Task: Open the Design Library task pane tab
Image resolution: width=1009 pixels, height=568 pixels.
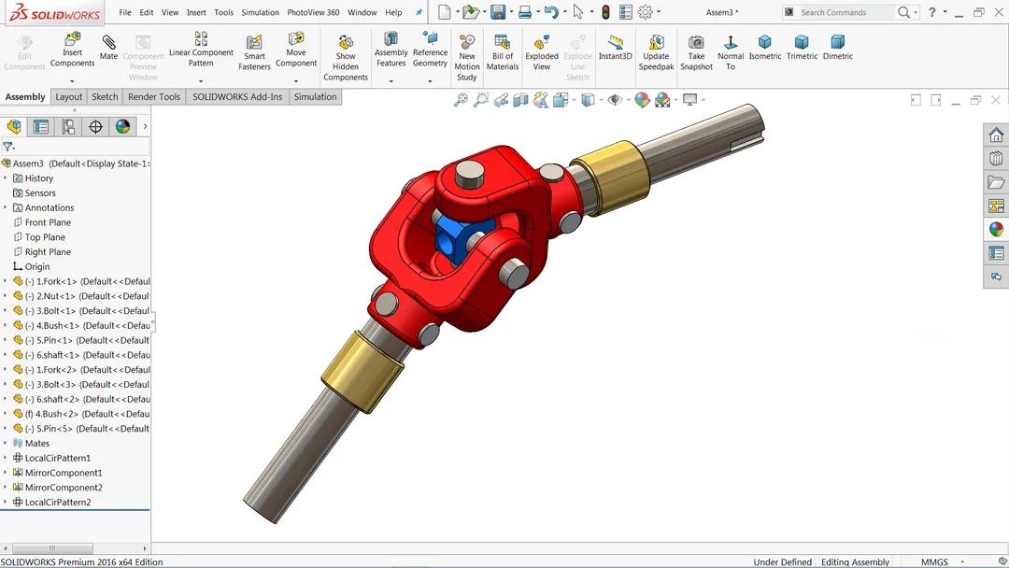Action: (996, 158)
